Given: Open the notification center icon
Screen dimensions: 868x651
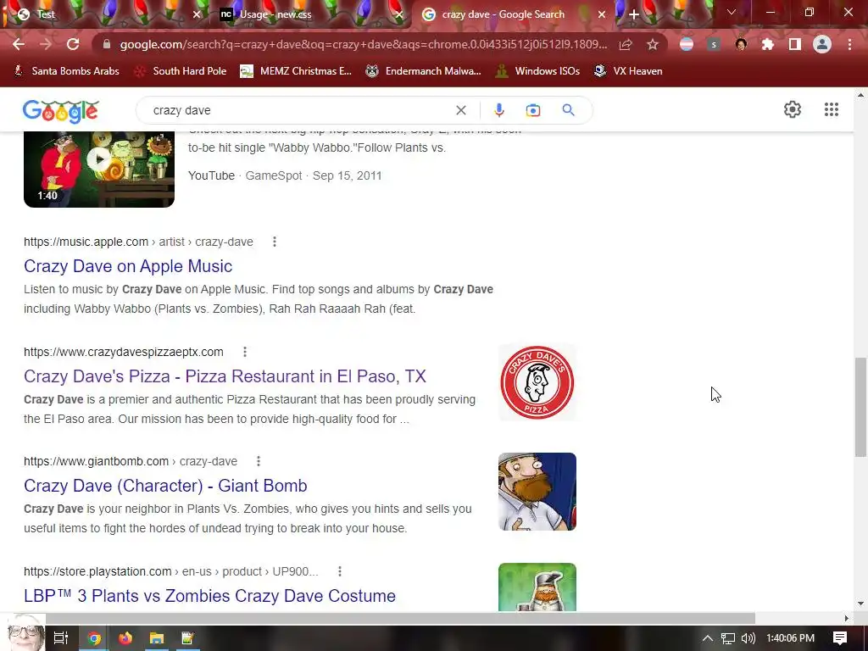Looking at the screenshot, I should [x=840, y=638].
